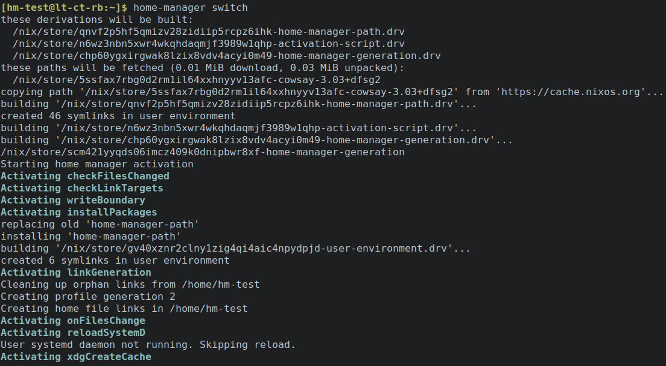Click the "Activating onFilesChange" line

point(73,321)
